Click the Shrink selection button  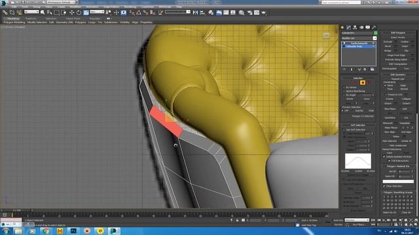[x=350, y=99]
